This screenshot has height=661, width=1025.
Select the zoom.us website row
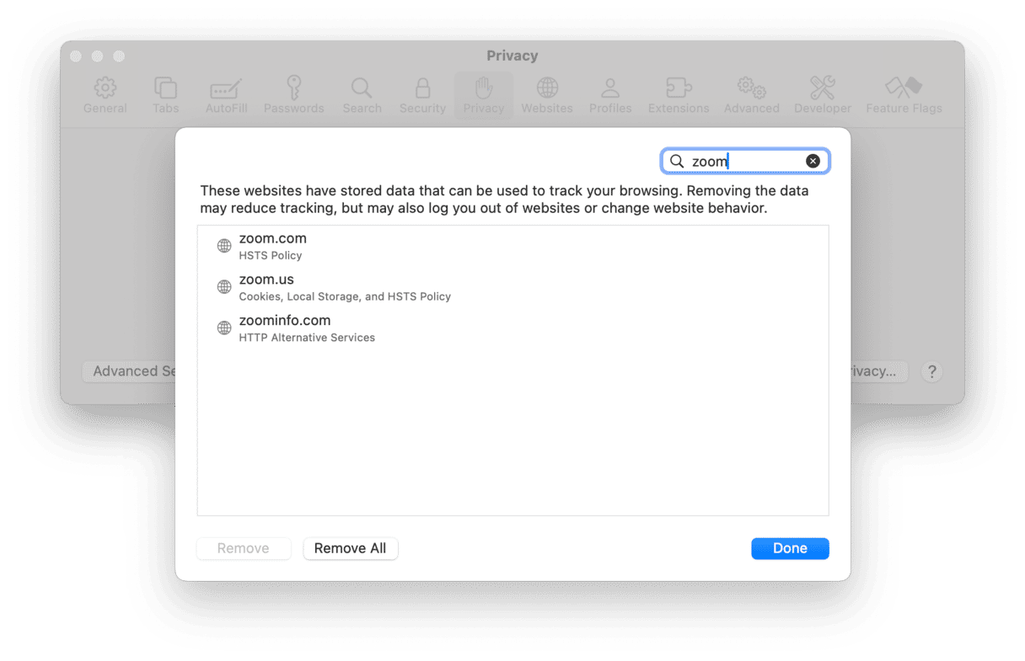click(512, 287)
